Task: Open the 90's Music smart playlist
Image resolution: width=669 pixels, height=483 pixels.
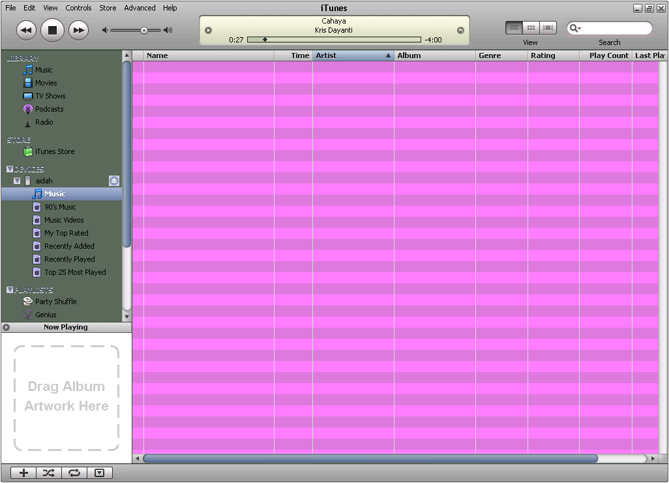Action: click(x=61, y=207)
